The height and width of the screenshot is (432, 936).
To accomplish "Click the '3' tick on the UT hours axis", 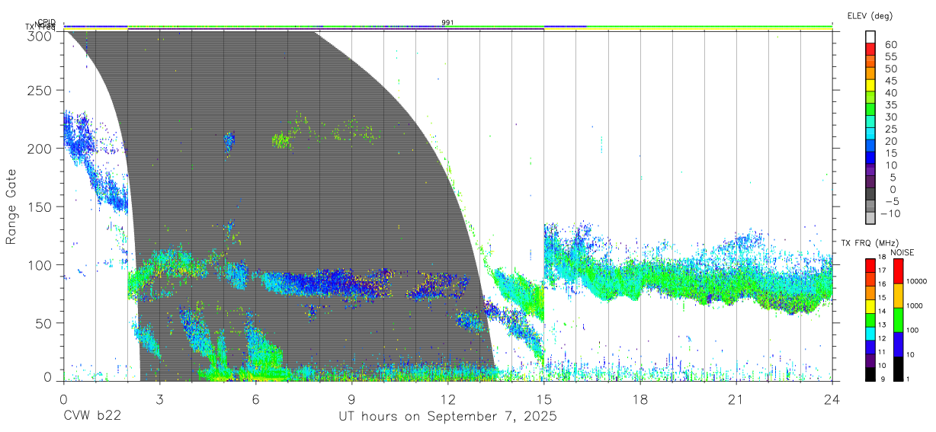I will pos(159,399).
